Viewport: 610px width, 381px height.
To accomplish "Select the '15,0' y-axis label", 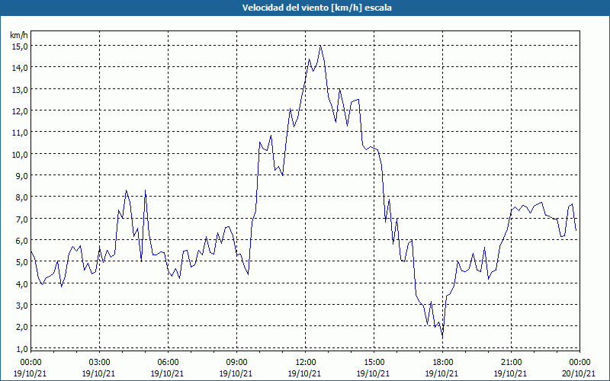I will 20,46.
